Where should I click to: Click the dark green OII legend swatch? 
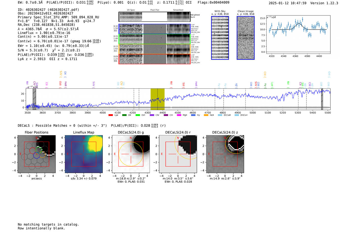pos(124,115)
